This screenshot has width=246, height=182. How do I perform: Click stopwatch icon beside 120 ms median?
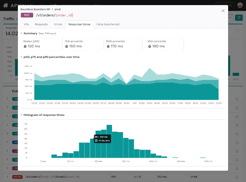click(25, 46)
